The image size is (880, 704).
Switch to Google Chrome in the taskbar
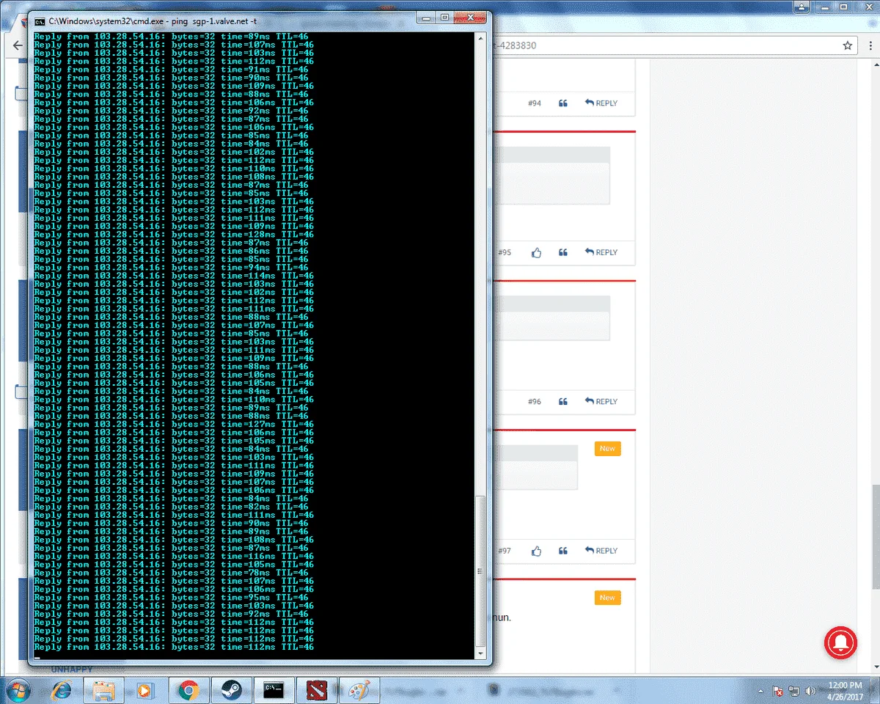coord(188,690)
